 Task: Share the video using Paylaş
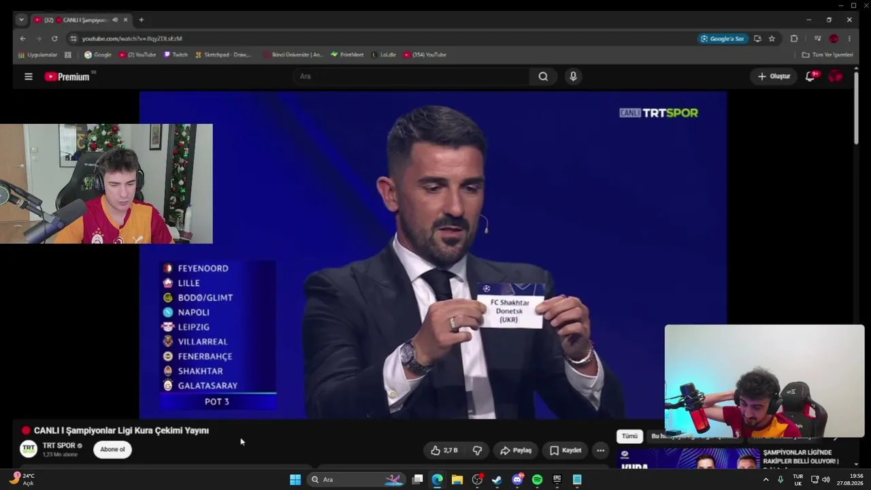515,451
